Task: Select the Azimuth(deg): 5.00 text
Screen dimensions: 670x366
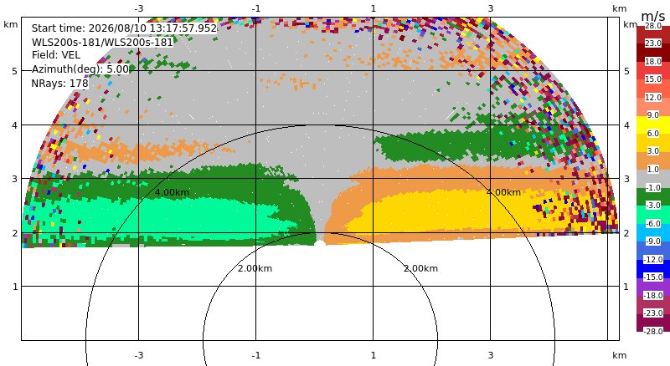Action: point(80,69)
